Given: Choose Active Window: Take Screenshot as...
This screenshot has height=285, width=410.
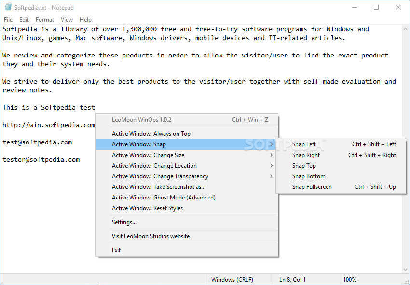Looking at the screenshot, I should point(187,187).
